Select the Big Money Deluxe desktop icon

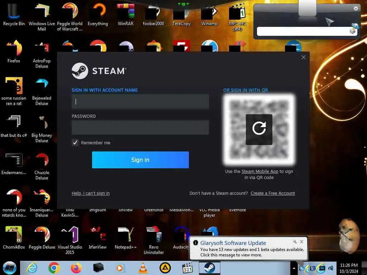click(x=42, y=129)
